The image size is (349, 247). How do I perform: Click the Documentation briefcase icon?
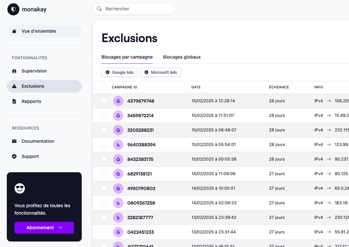tap(14, 141)
